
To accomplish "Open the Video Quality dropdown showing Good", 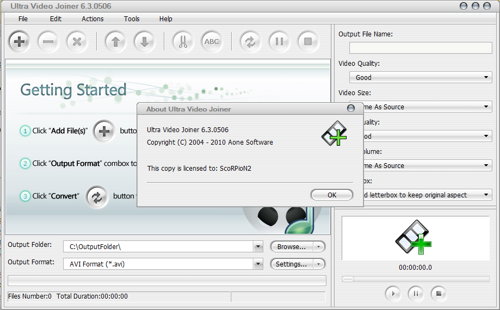I will pyautogui.click(x=421, y=77).
